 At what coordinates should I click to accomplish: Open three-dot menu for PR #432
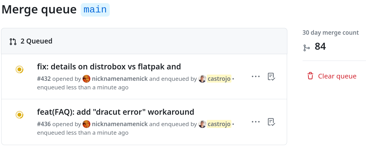(255, 77)
